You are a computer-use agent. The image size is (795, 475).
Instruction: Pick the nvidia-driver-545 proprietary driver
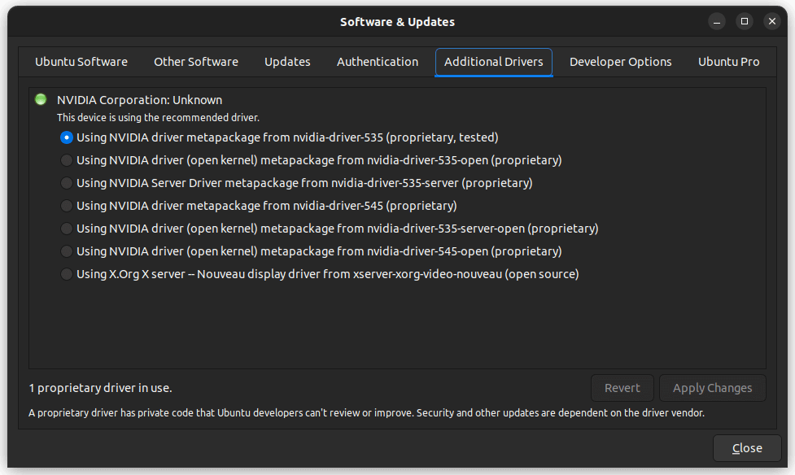click(x=67, y=206)
